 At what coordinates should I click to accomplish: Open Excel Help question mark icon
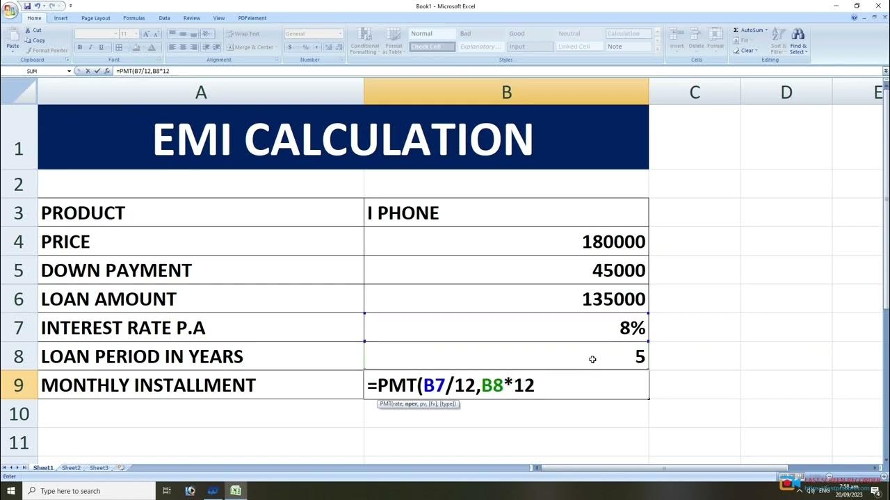click(855, 17)
